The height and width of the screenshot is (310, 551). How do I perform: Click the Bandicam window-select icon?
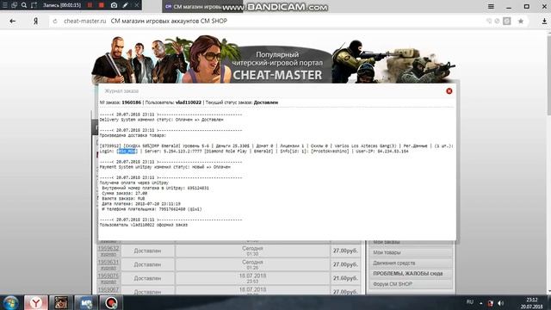coord(15,5)
